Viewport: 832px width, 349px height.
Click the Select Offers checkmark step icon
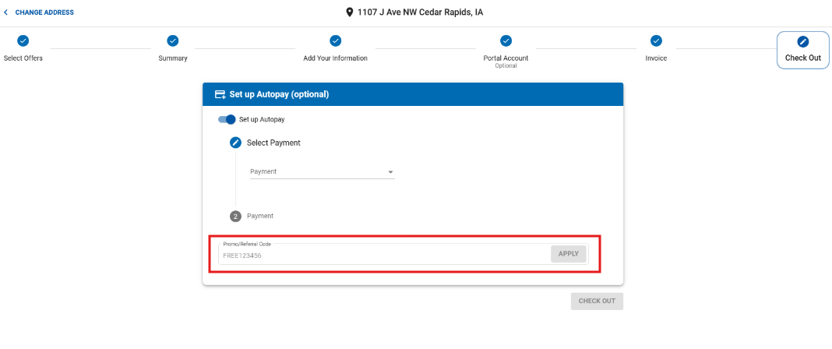point(23,41)
